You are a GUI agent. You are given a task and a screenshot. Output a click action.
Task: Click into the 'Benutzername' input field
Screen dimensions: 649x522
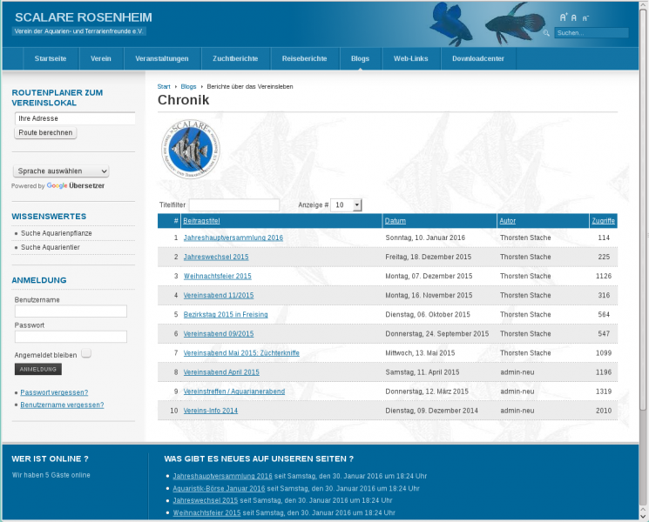pyautogui.click(x=71, y=311)
